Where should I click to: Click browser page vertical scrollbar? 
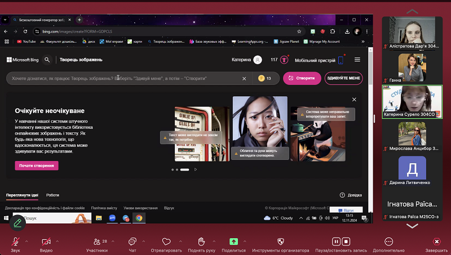click(x=370, y=68)
